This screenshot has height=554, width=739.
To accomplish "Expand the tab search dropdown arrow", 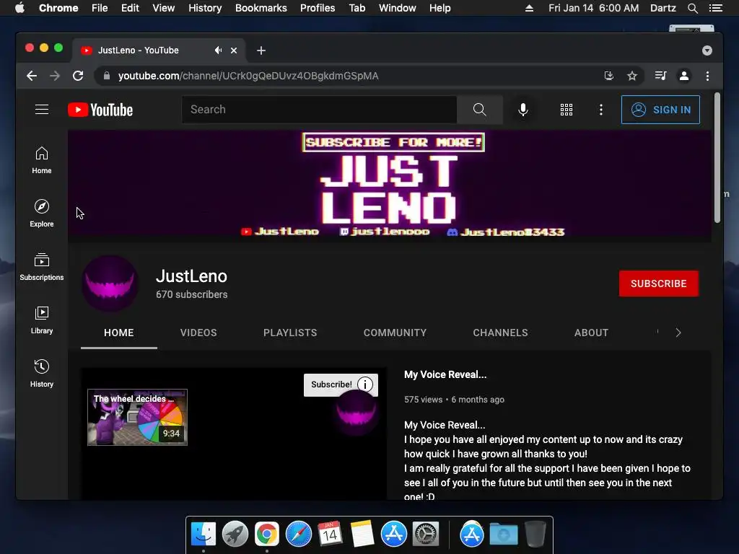I will [x=707, y=50].
